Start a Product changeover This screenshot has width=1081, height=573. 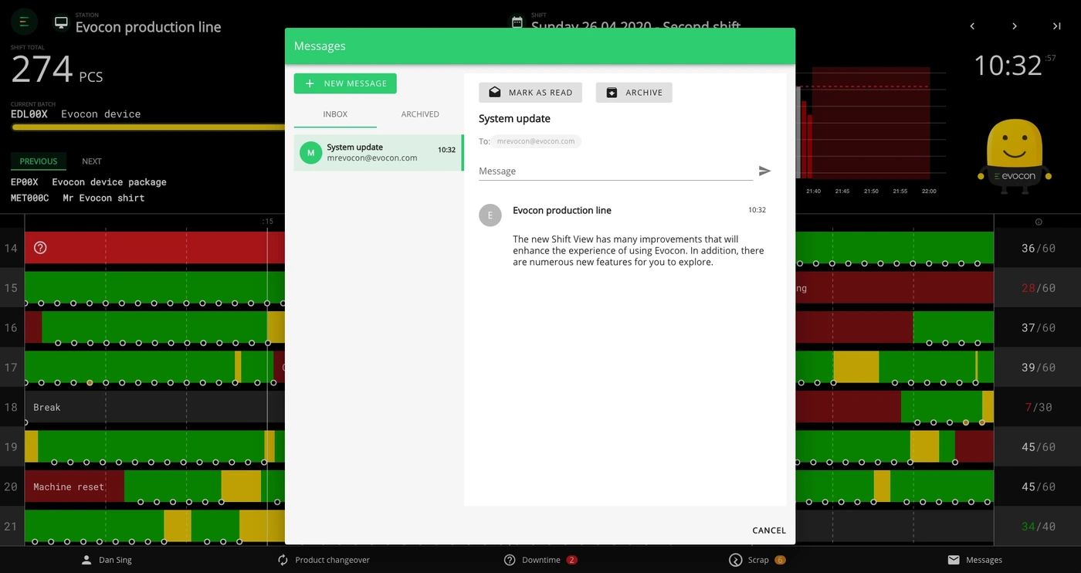click(324, 560)
